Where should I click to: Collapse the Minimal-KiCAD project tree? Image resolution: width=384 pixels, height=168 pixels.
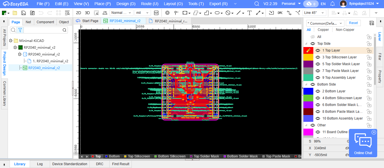click(11, 41)
